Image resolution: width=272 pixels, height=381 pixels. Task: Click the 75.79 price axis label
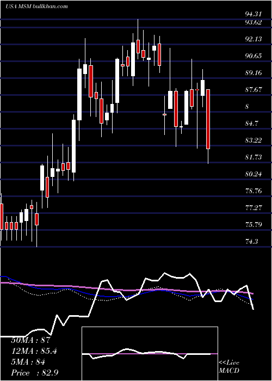coord(254,224)
